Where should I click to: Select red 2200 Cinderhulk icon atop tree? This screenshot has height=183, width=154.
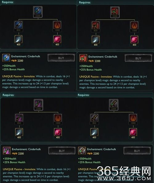pos(115,12)
